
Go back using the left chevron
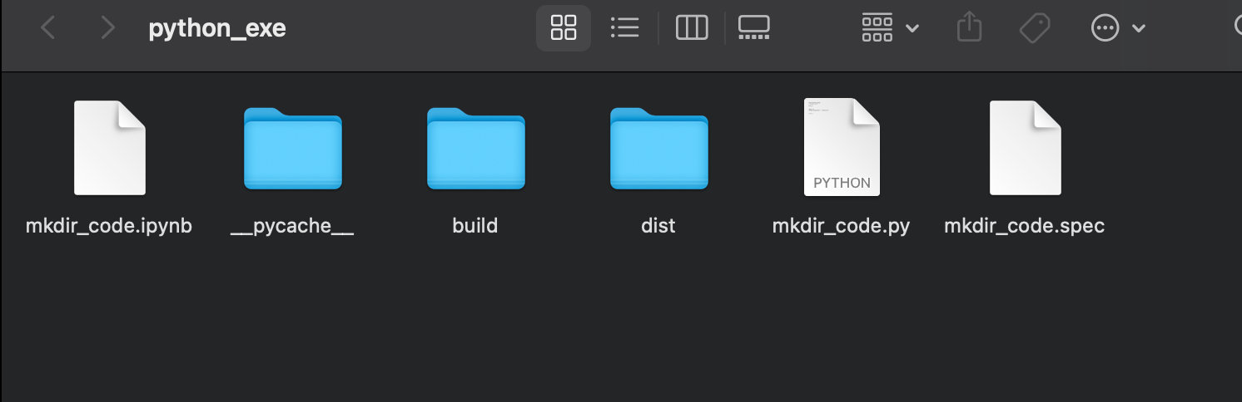tap(47, 28)
